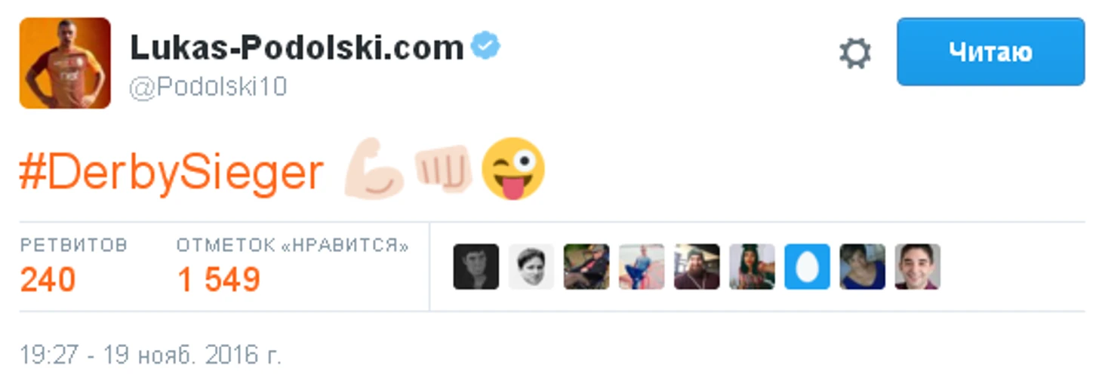Screen dimensions: 1102x390
Task: Open the #DerbySieger hashtag
Action: click(x=171, y=173)
